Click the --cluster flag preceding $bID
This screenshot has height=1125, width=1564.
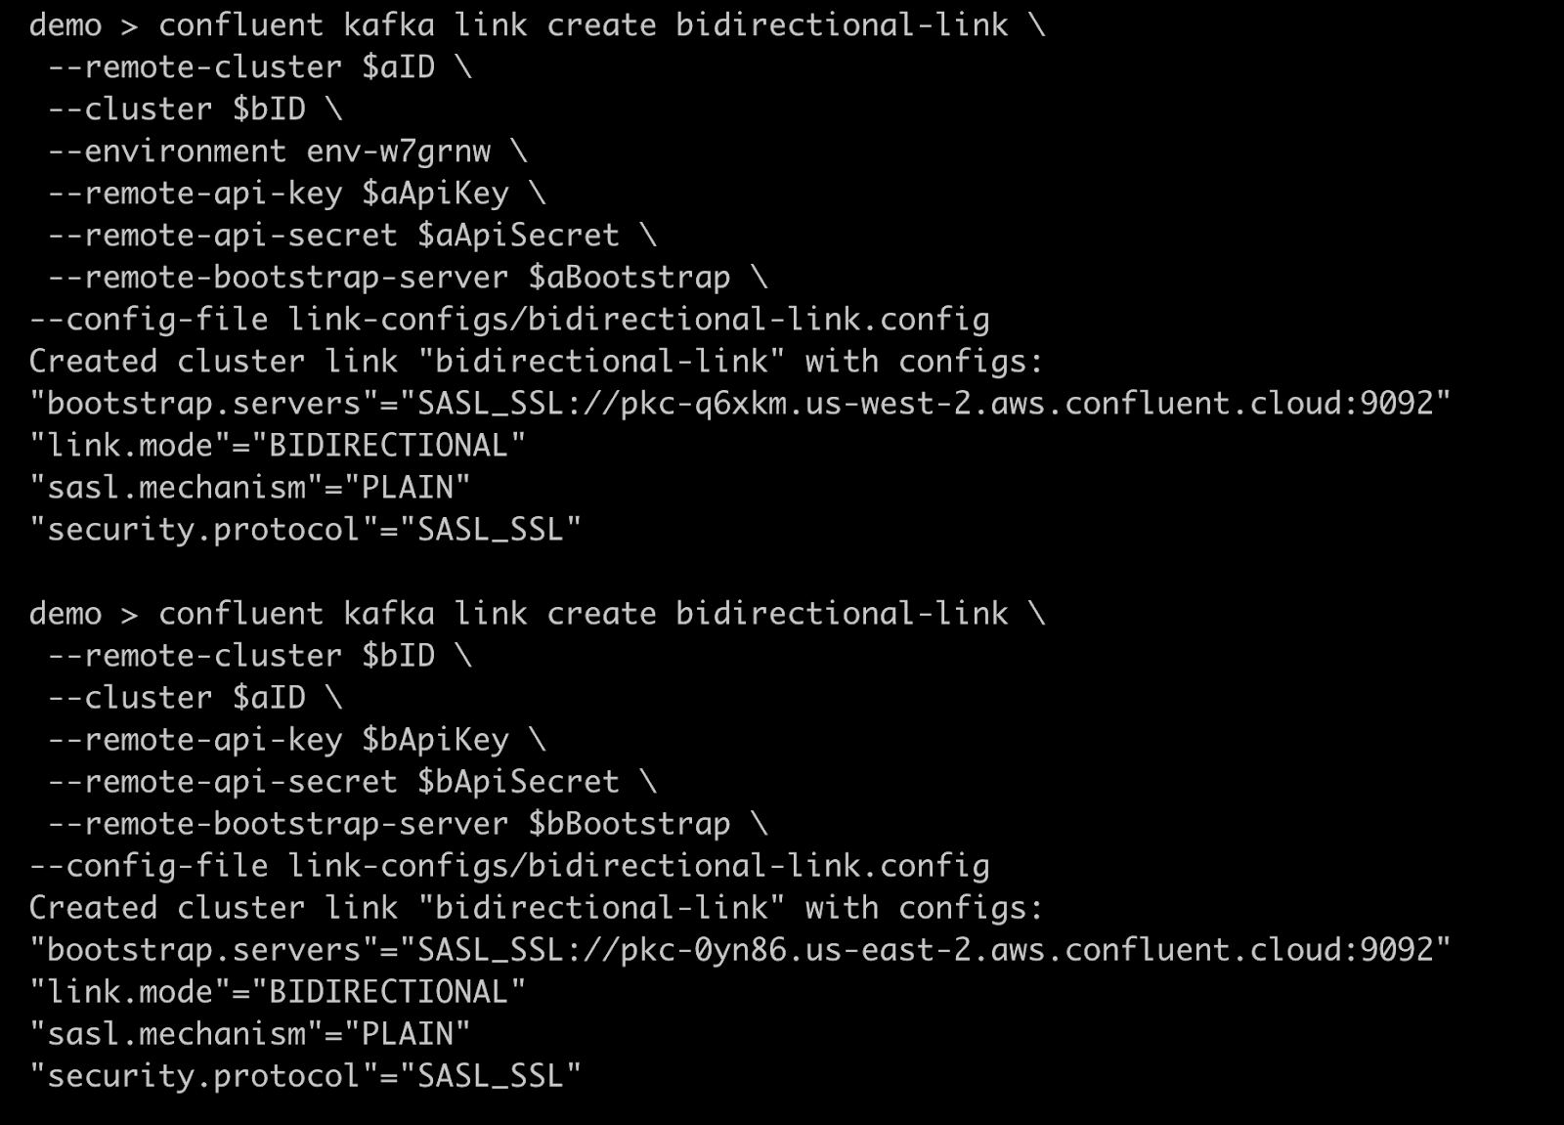(x=130, y=109)
